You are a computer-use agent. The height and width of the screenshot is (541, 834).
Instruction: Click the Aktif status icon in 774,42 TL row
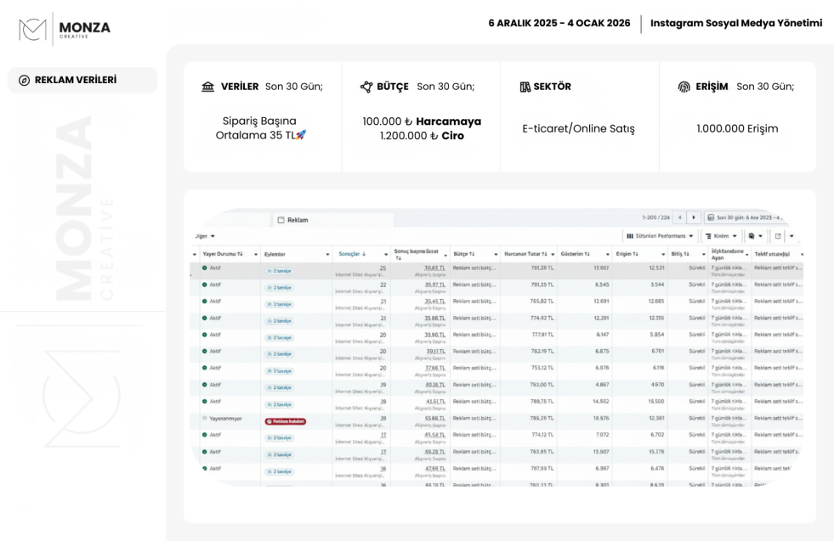(x=205, y=318)
